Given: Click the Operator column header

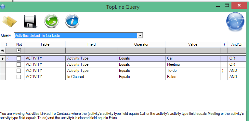Looking at the screenshot, I should 141,44.
